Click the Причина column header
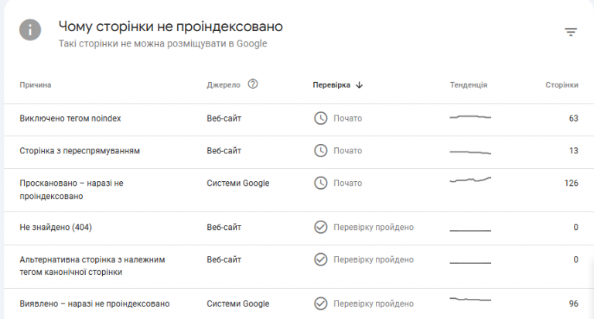Image resolution: width=594 pixels, height=319 pixels. 36,85
